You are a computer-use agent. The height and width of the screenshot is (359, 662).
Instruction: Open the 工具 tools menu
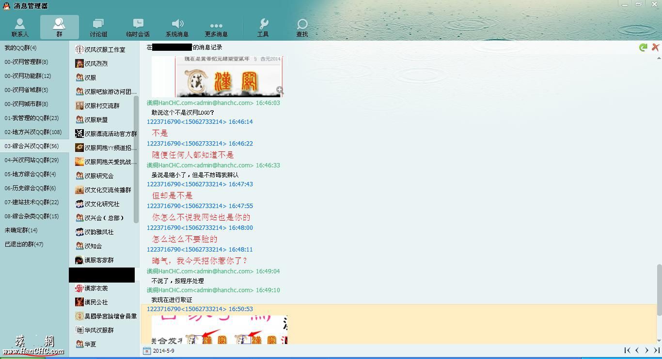pyautogui.click(x=263, y=28)
